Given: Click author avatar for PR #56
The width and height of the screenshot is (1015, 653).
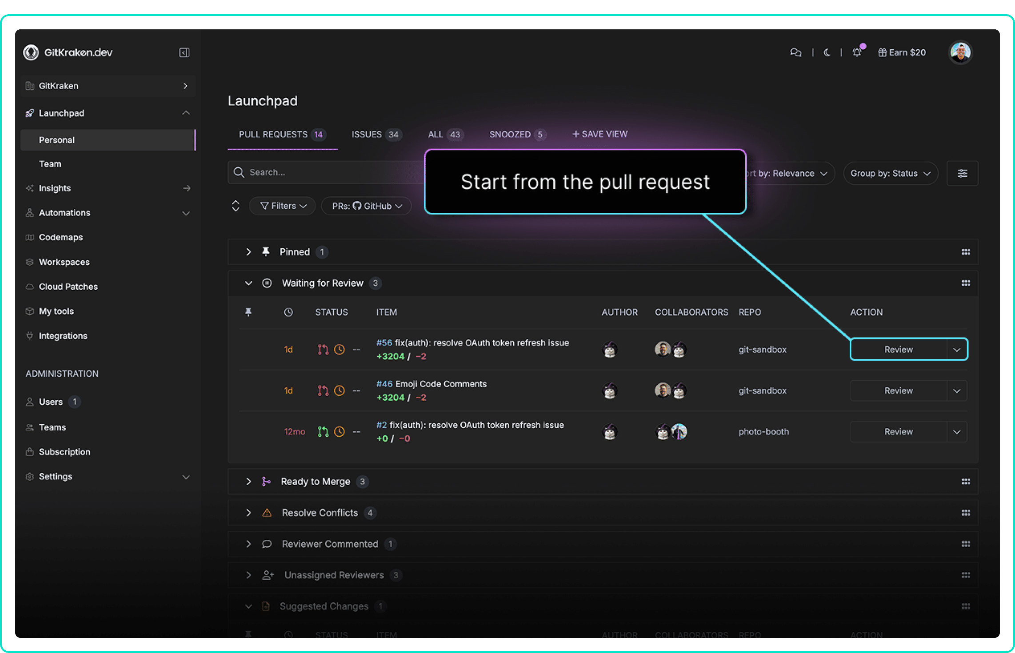Looking at the screenshot, I should coord(610,350).
